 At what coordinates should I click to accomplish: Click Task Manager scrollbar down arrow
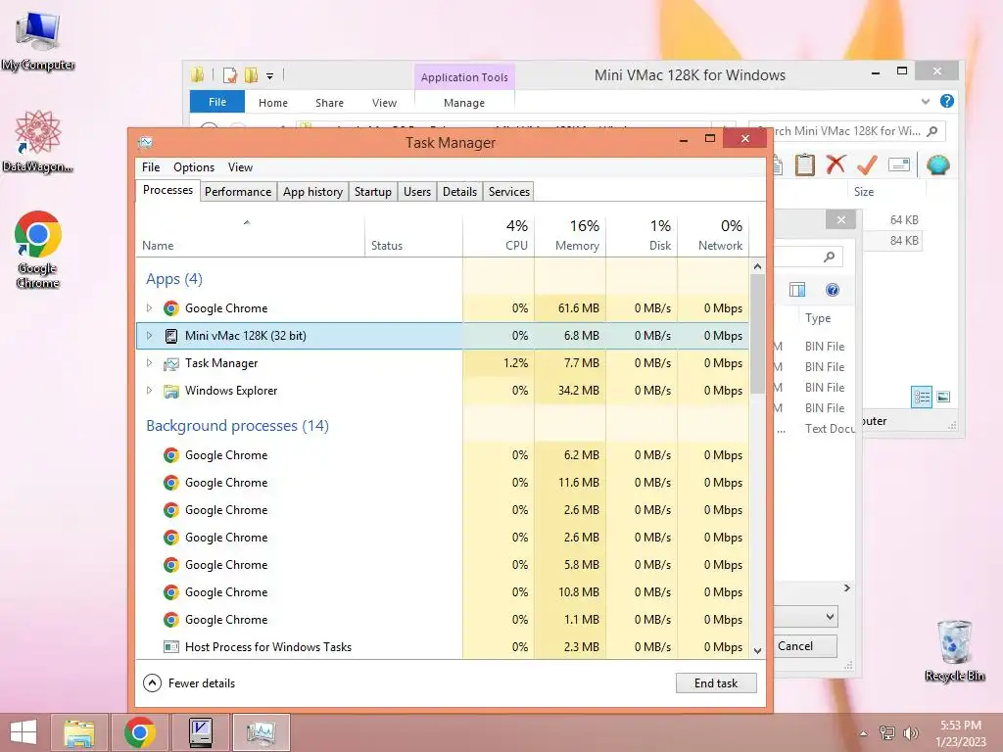click(x=757, y=651)
